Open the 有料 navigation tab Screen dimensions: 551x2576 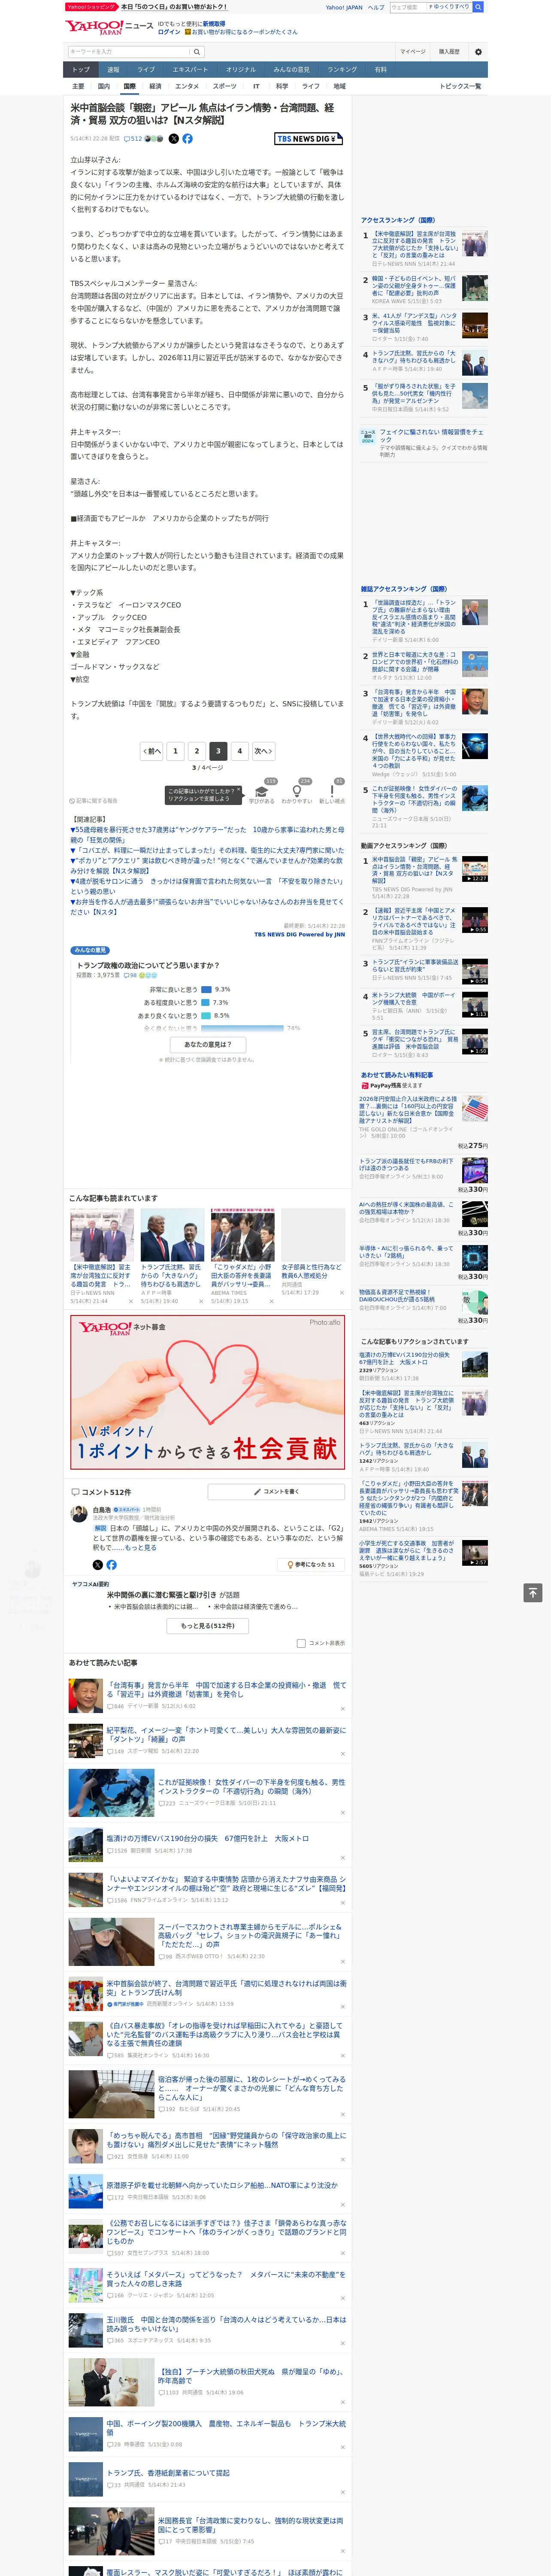[381, 70]
